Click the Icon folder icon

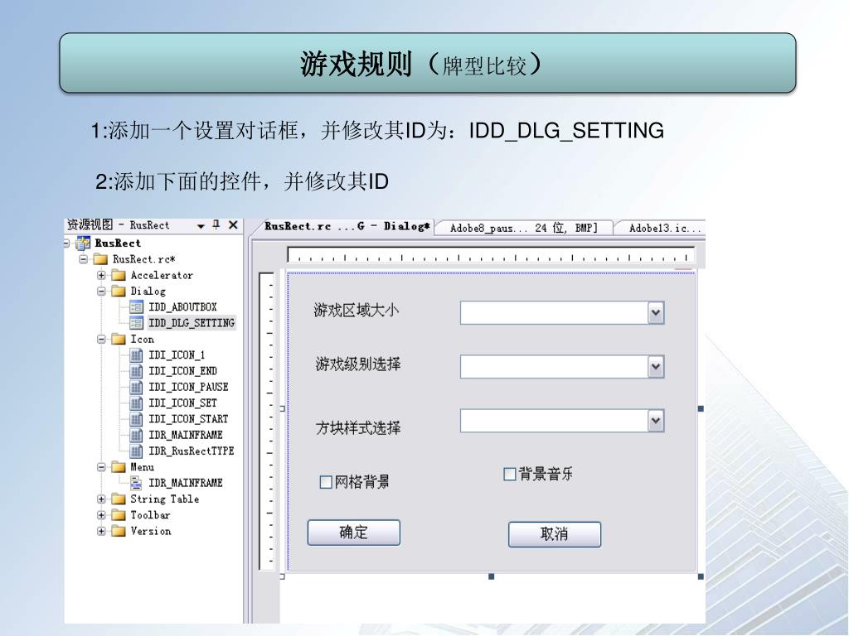(x=119, y=339)
